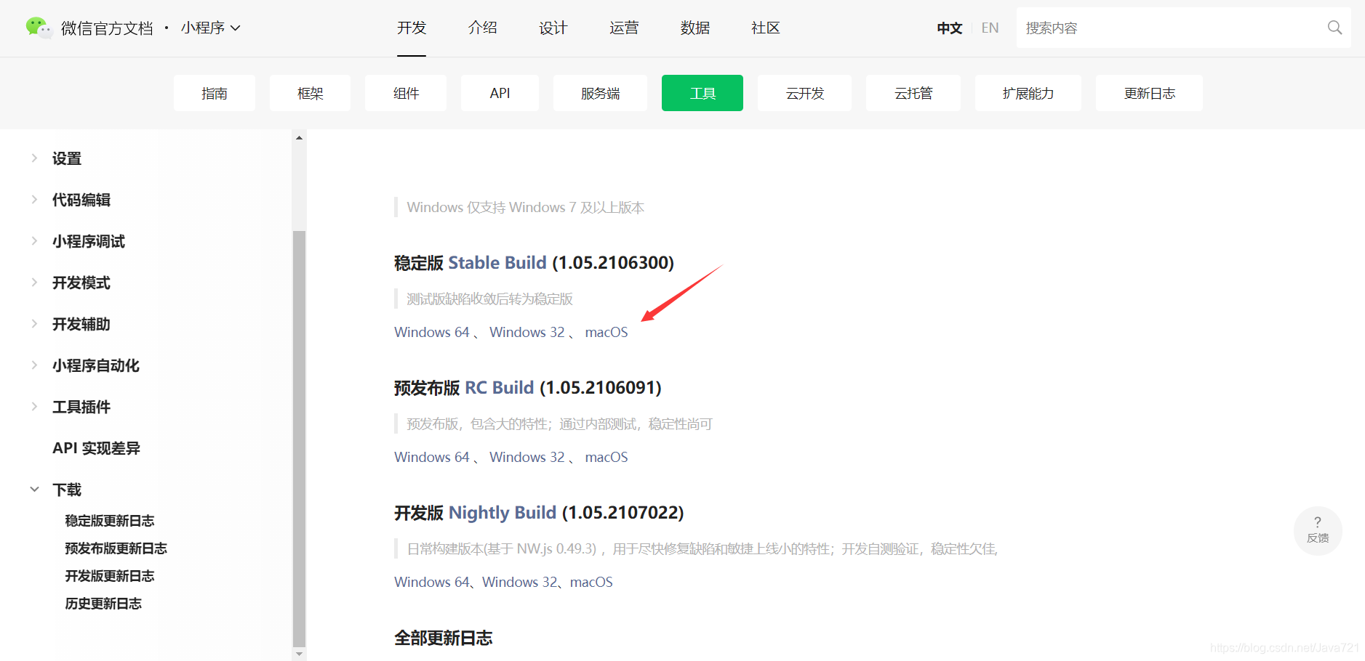Image resolution: width=1365 pixels, height=661 pixels.
Task: Select the 组件 sub-navigation button
Action: pyautogui.click(x=406, y=93)
